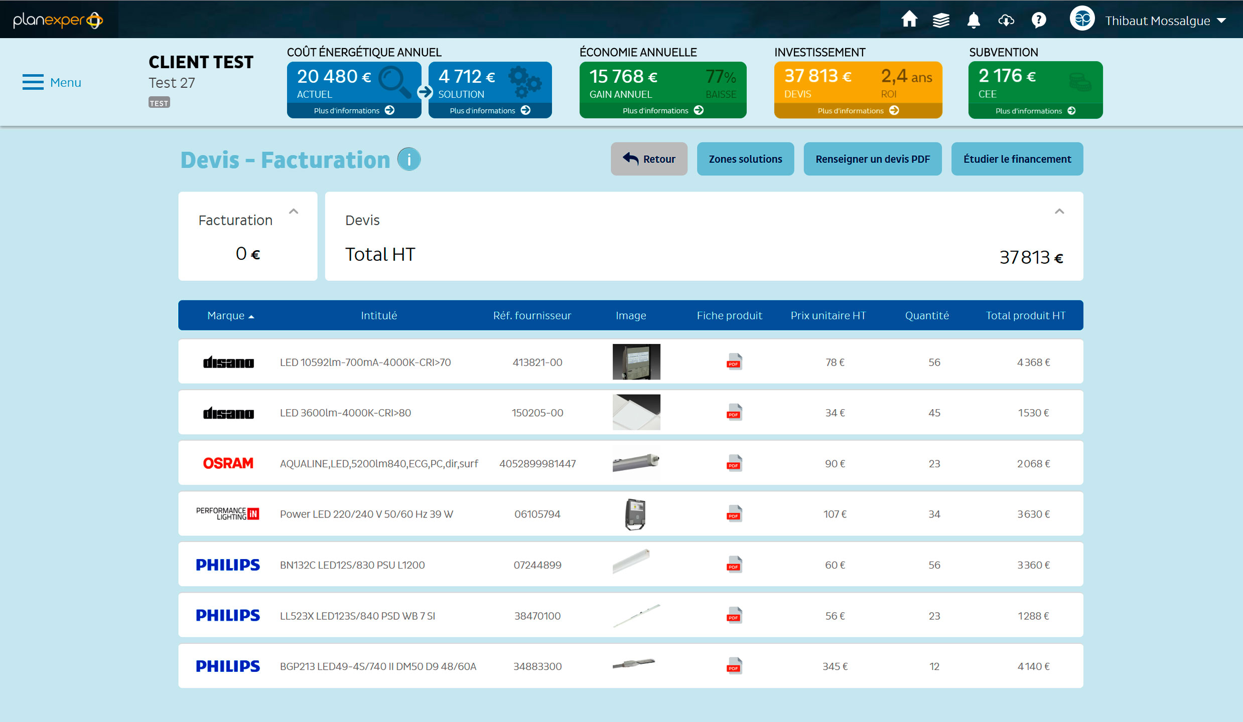
Task: Show more info on ACTUEL cost card
Action: [x=354, y=110]
